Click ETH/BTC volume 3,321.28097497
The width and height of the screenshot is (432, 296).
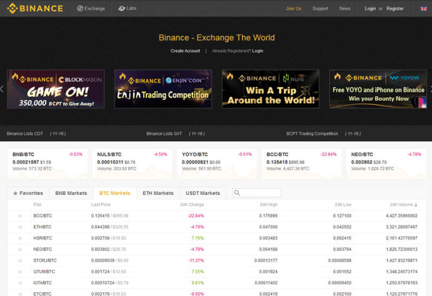(401, 227)
